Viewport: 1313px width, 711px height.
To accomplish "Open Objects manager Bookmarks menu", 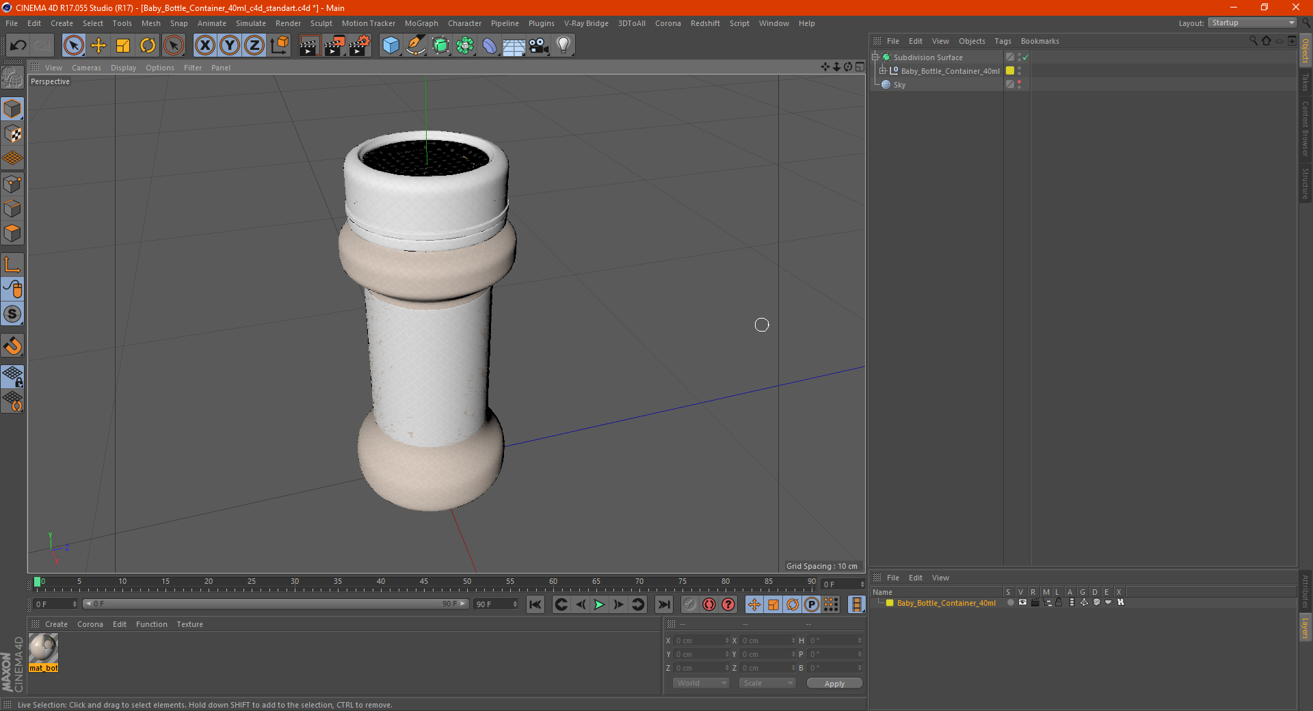I will pyautogui.click(x=1039, y=41).
